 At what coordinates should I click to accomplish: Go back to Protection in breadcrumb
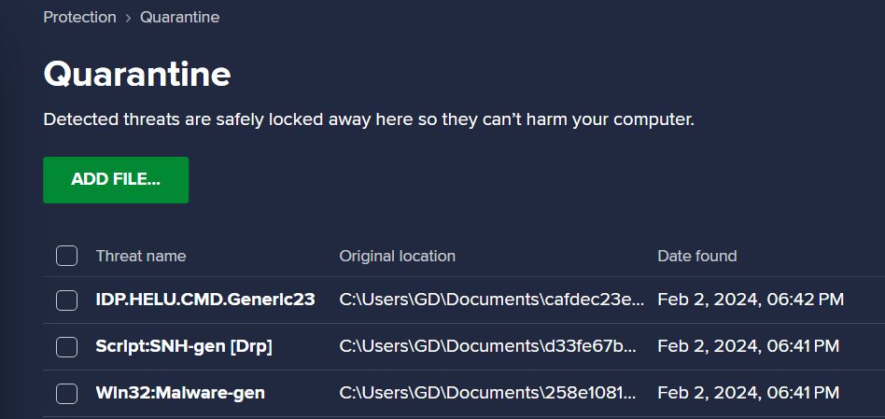point(79,18)
